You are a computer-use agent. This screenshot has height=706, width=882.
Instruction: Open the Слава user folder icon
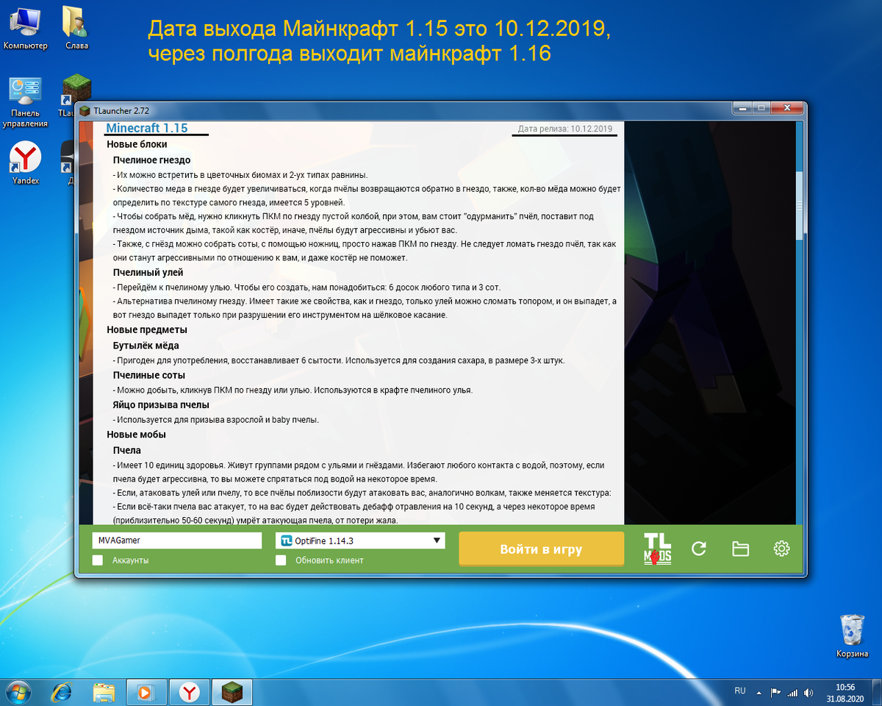76,29
